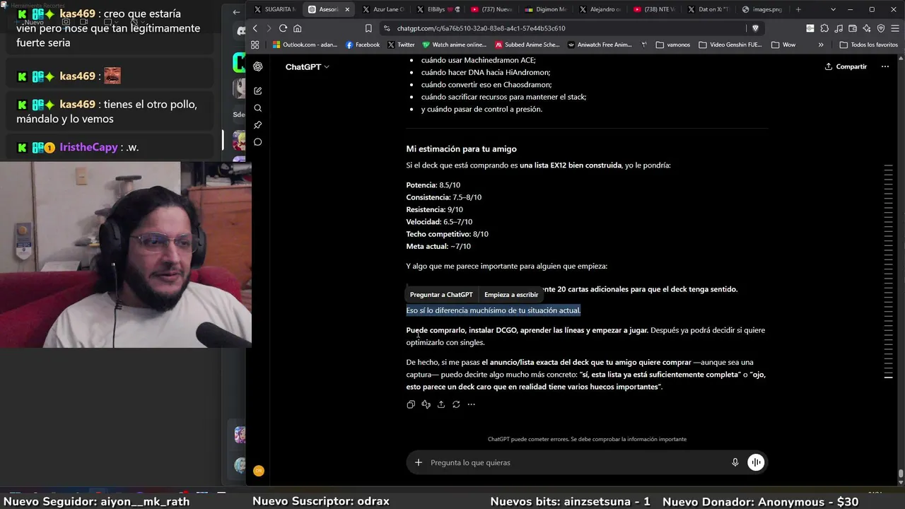
Task: Click the Potencia: 8.5/10 line
Action: [x=433, y=185]
